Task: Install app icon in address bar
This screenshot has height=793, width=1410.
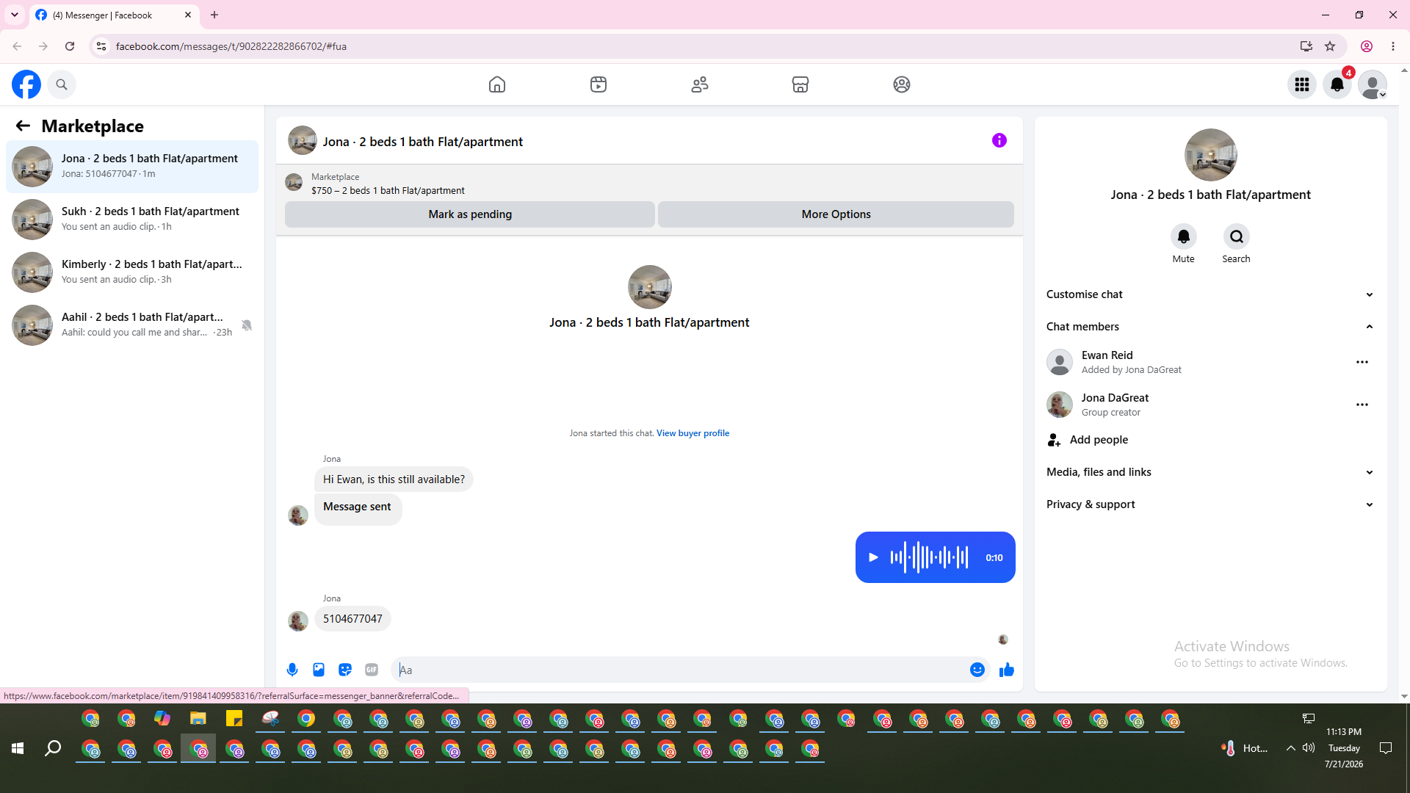Action: [x=1306, y=46]
